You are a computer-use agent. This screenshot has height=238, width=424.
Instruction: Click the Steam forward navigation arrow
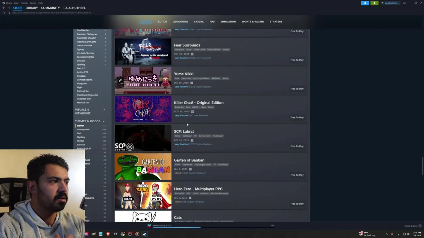coord(9,8)
